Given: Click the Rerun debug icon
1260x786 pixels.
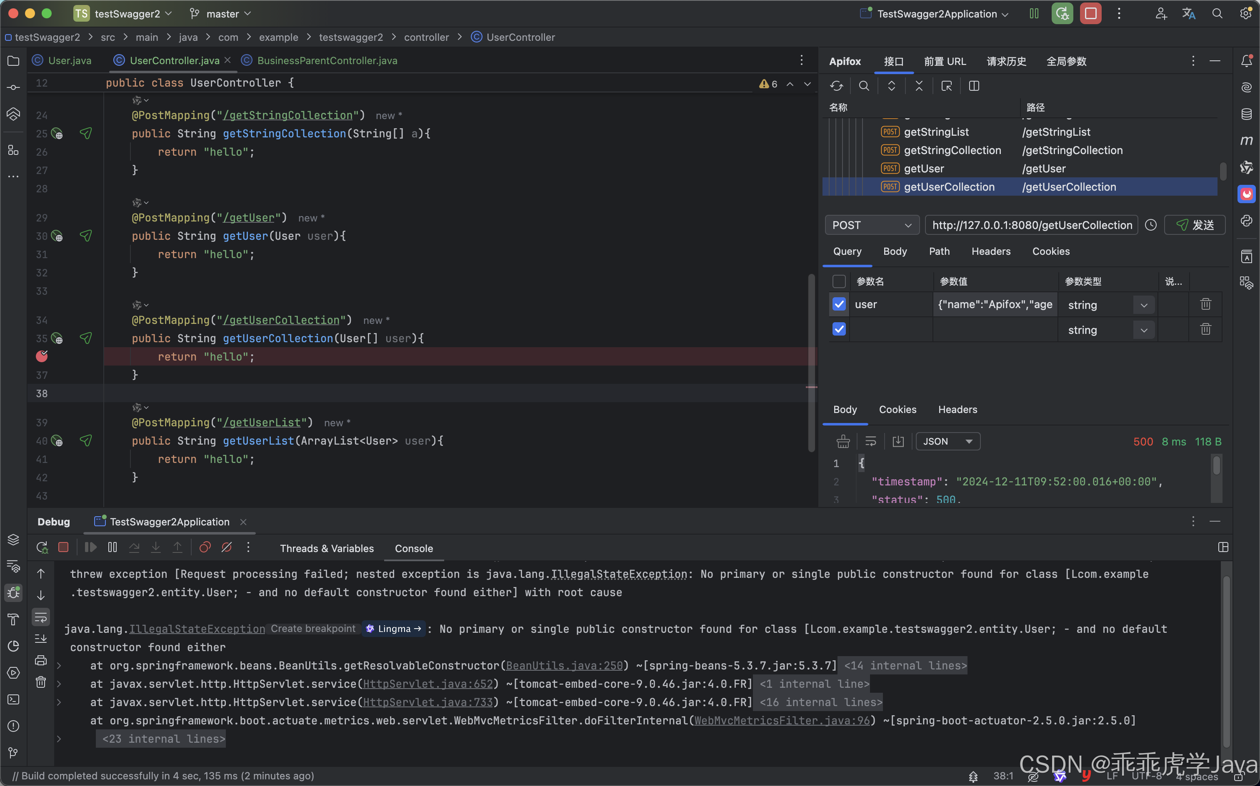Looking at the screenshot, I should click(x=42, y=547).
